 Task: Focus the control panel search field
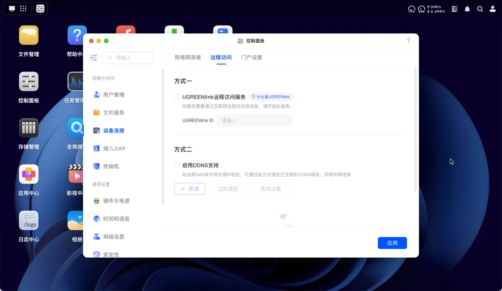pyautogui.click(x=127, y=58)
